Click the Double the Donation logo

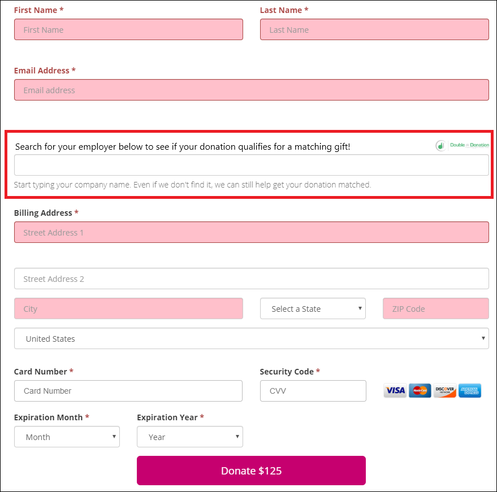click(x=463, y=145)
